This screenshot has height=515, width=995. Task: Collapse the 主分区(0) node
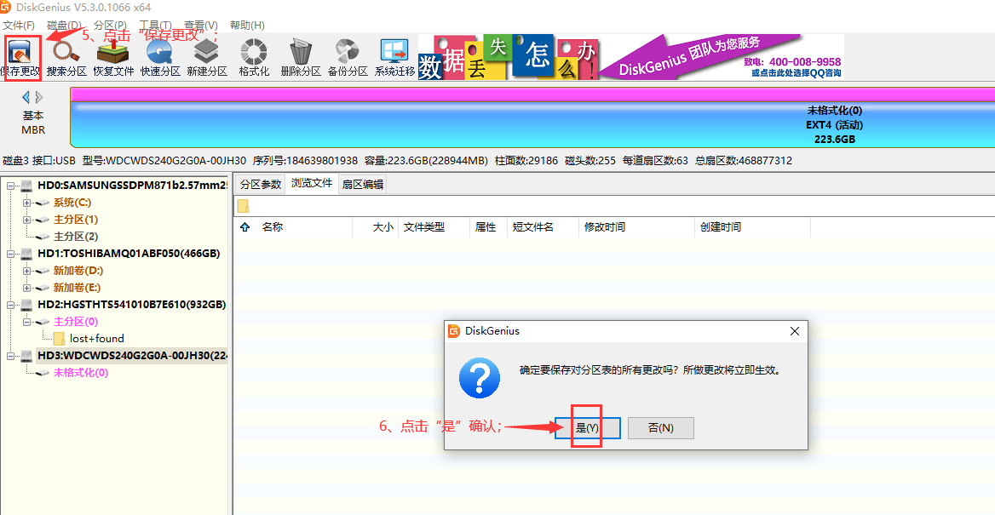26,322
